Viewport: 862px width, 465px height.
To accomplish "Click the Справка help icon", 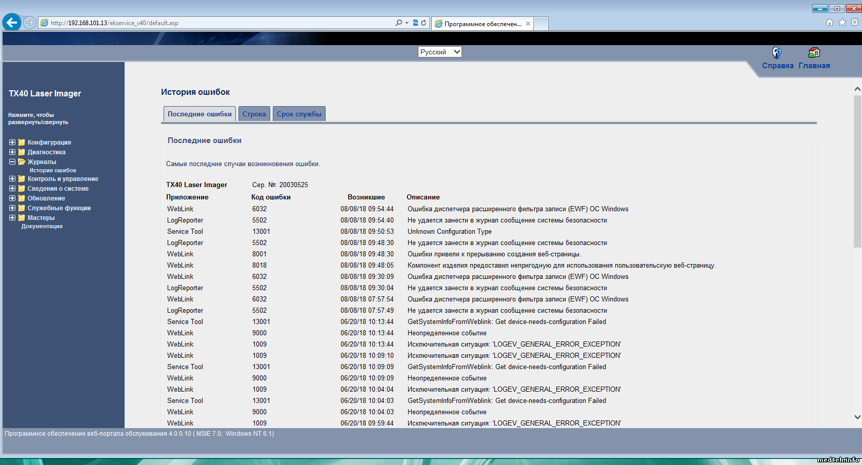I will point(777,53).
